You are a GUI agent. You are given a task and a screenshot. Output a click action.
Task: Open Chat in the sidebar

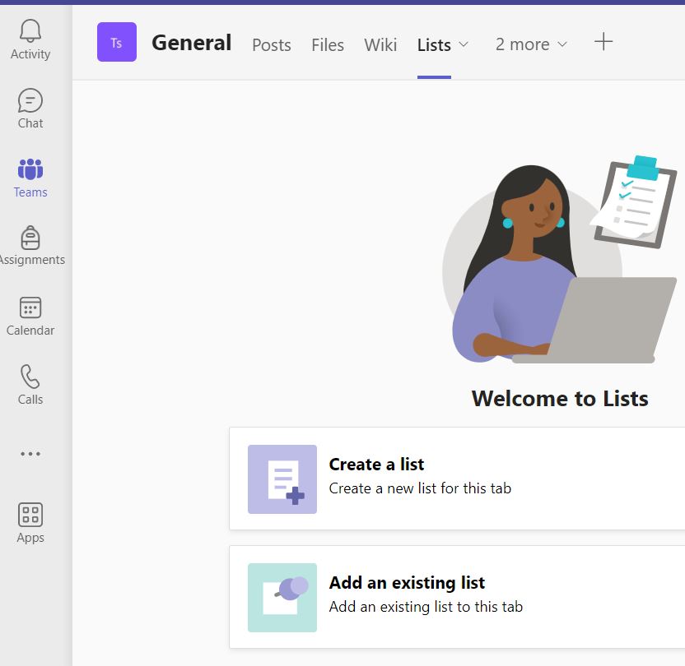click(30, 102)
